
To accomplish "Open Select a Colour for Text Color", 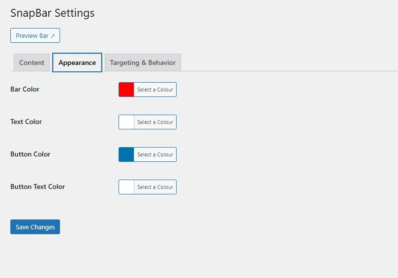I will (155, 122).
